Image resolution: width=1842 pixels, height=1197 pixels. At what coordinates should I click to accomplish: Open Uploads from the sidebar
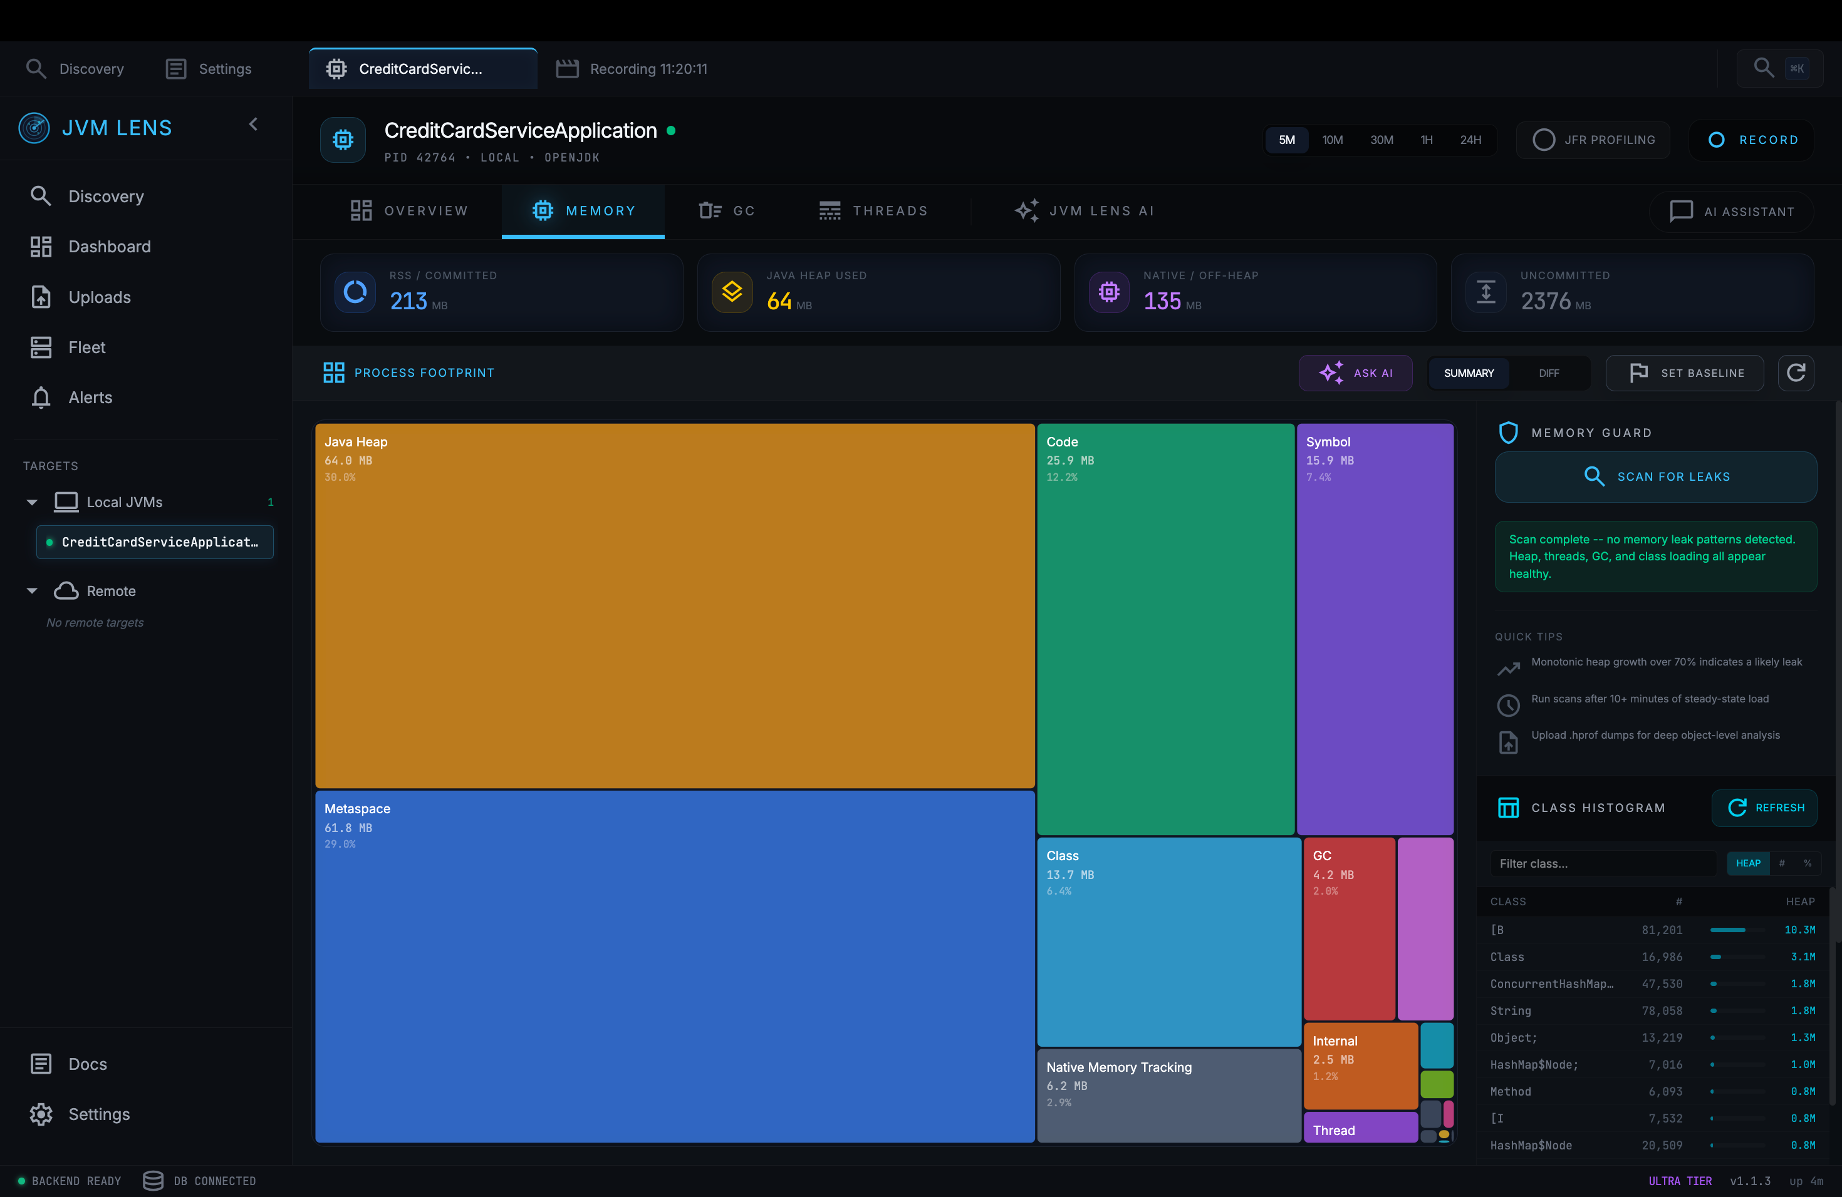[99, 297]
